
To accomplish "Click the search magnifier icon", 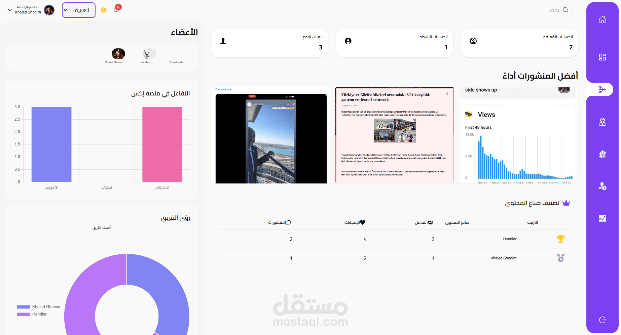I will point(565,10).
